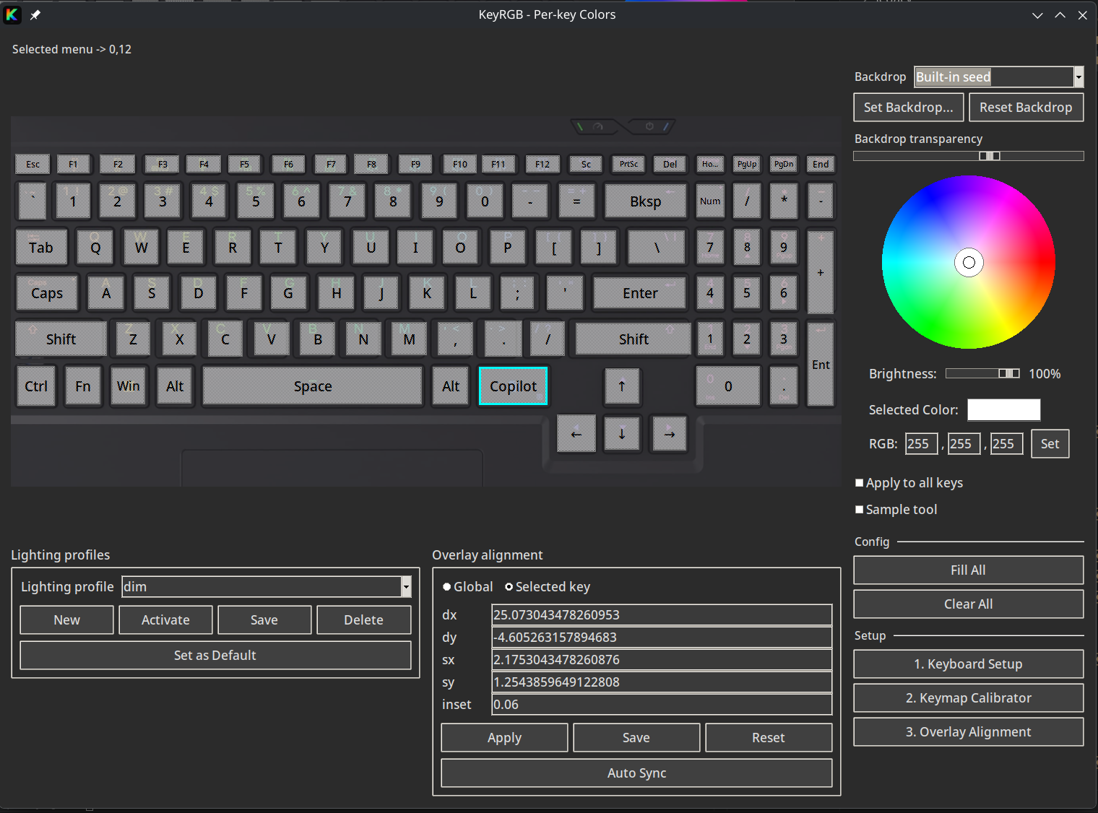Select the up arrow key
The image size is (1098, 813).
(x=622, y=386)
